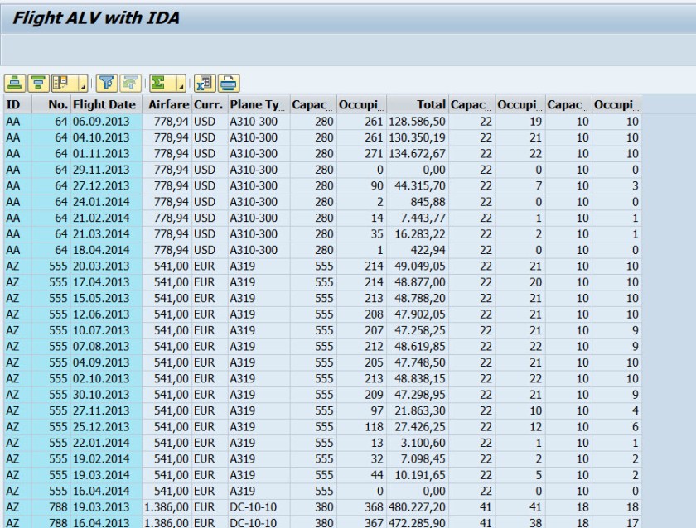Click the total cell 480.227,20
This screenshot has width=696, height=528.
pyautogui.click(x=418, y=507)
